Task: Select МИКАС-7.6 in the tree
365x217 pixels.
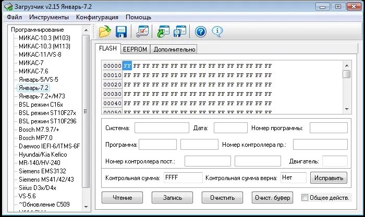Action: click(x=33, y=71)
